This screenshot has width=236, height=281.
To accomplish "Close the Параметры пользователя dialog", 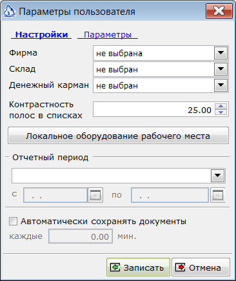I will tap(219, 11).
